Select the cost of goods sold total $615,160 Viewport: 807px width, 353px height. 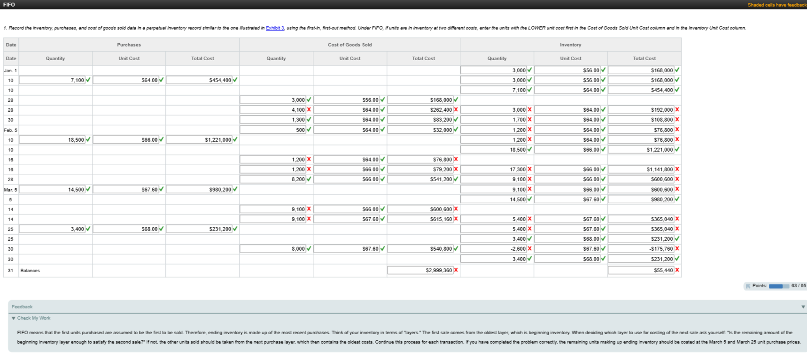click(420, 219)
